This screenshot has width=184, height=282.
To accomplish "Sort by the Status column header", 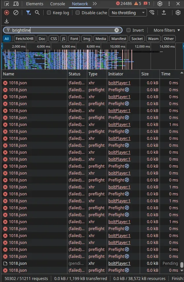I will point(77,74).
